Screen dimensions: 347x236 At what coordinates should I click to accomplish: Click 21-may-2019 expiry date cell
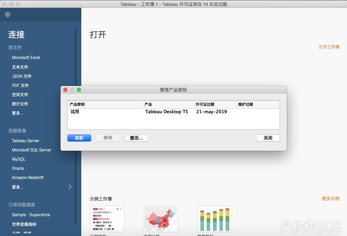click(x=212, y=112)
